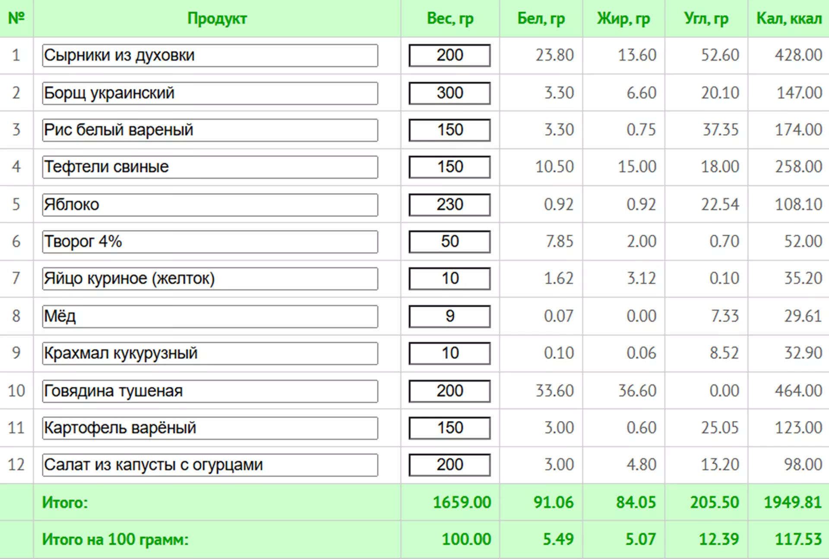Click the Творог 4% product field
The width and height of the screenshot is (829, 559).
pyautogui.click(x=210, y=242)
